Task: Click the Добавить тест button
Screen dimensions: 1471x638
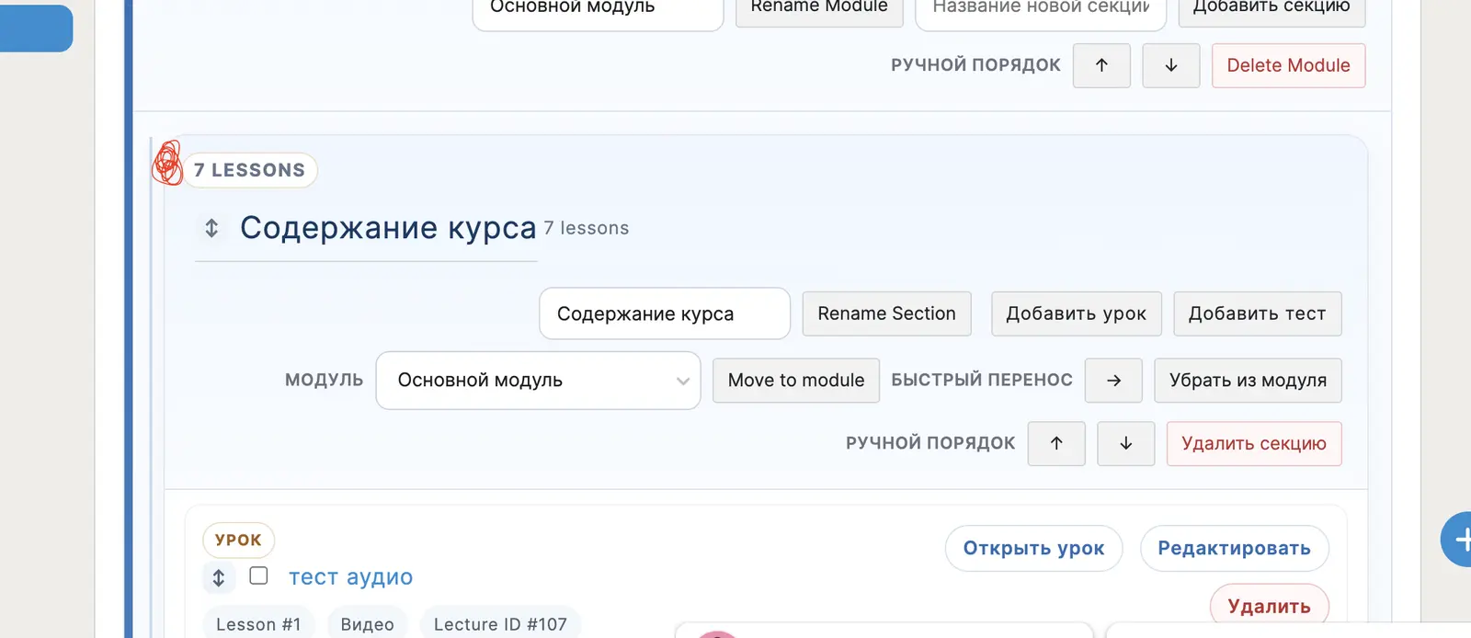Action: tap(1257, 313)
